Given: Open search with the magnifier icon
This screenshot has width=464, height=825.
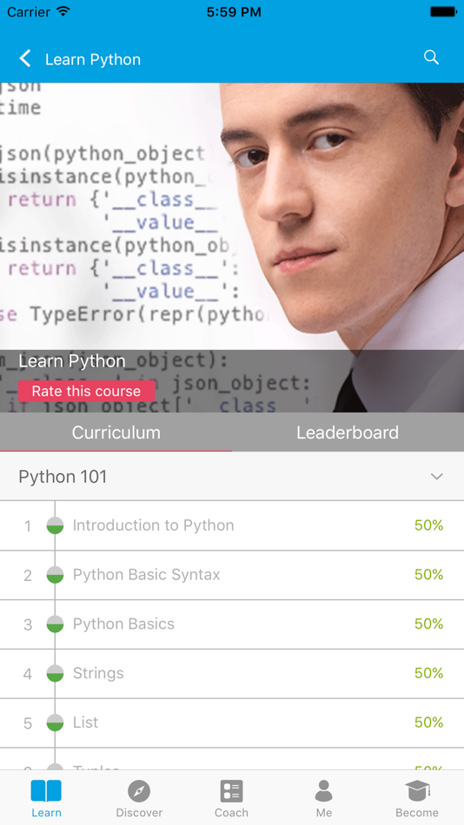Looking at the screenshot, I should tap(431, 57).
